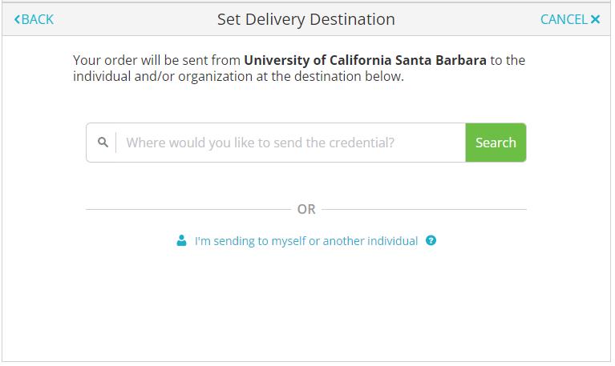This screenshot has height=366, width=615.
Task: Click the horizontal line right of OR
Action: [x=424, y=209]
